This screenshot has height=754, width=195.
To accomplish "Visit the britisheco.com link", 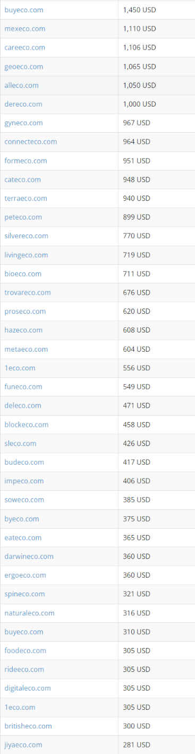I will tap(28, 726).
